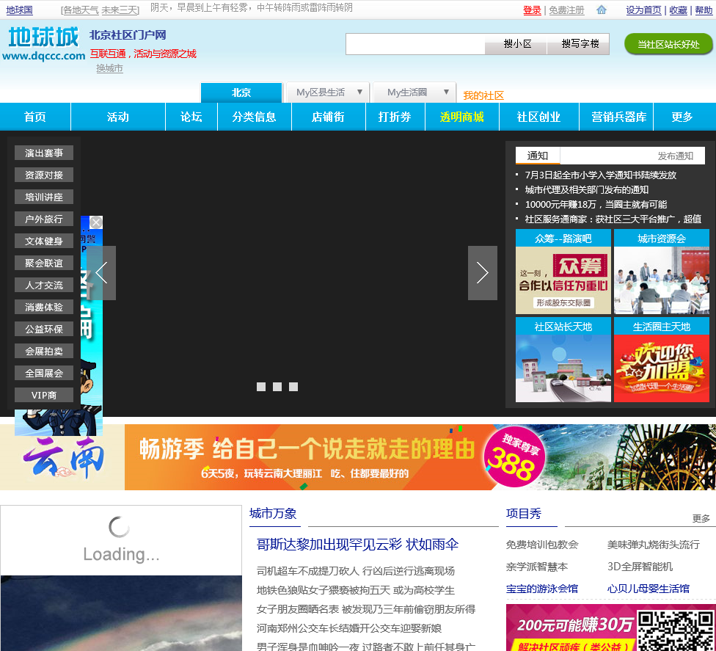Open 透明商城 in navigation bar
This screenshot has width=716, height=651.
point(462,117)
